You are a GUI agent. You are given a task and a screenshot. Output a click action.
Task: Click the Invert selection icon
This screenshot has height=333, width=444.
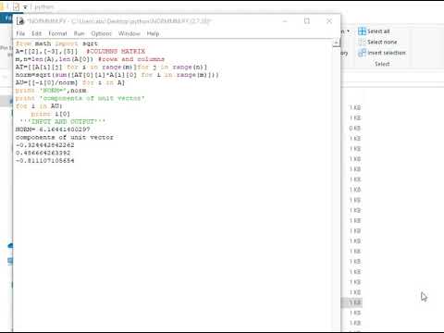click(362, 53)
